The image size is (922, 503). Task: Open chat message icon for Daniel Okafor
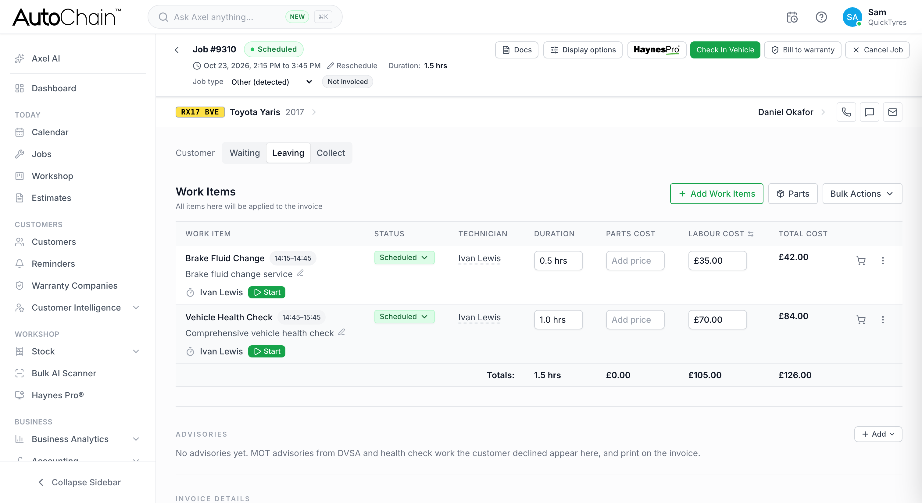869,112
